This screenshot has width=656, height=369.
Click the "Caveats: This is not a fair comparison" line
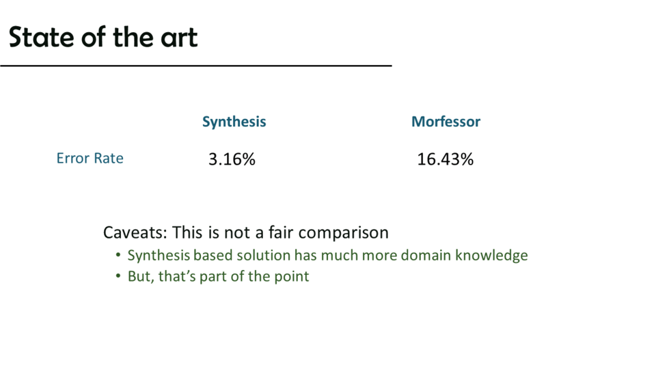245,232
